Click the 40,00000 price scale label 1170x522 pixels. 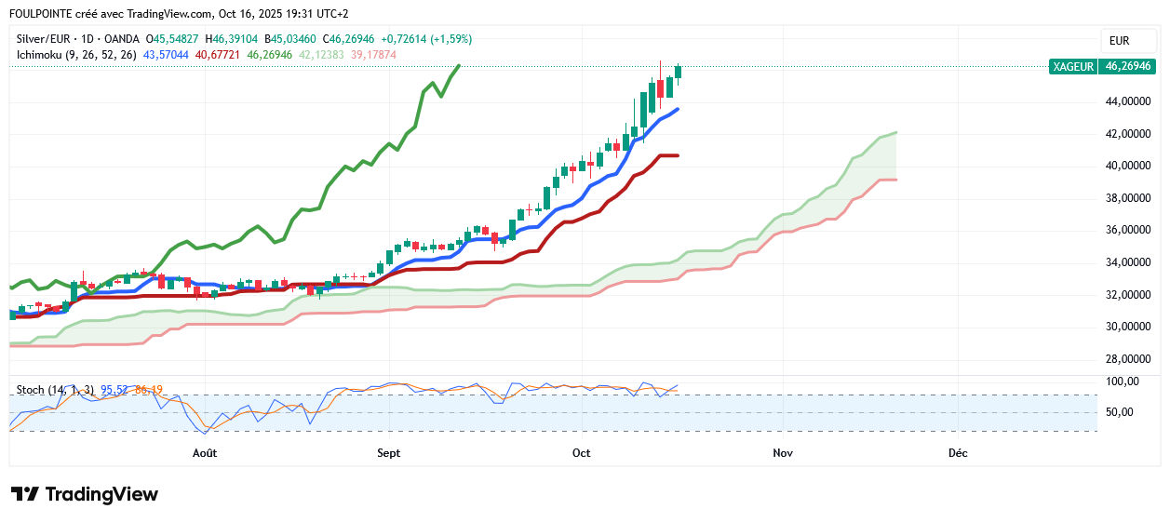(x=1128, y=167)
